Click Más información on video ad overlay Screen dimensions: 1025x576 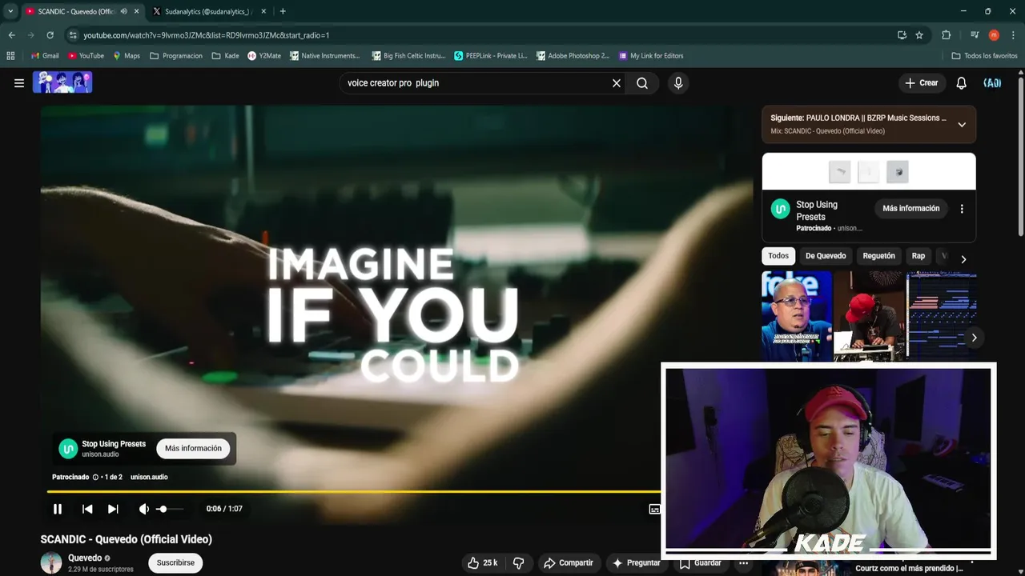pos(193,449)
